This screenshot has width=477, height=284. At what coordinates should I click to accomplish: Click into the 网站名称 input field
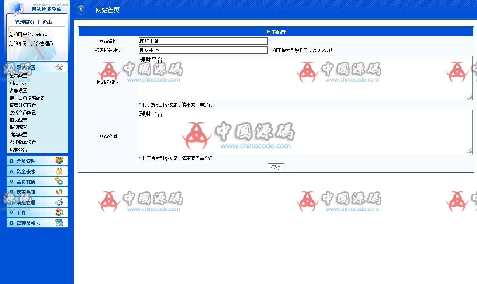pyautogui.click(x=203, y=41)
